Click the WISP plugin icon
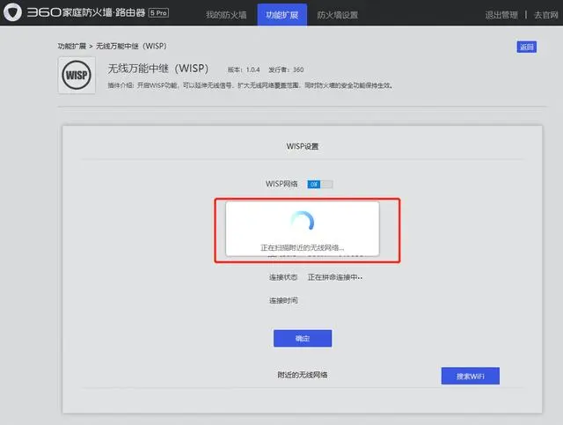 point(77,77)
